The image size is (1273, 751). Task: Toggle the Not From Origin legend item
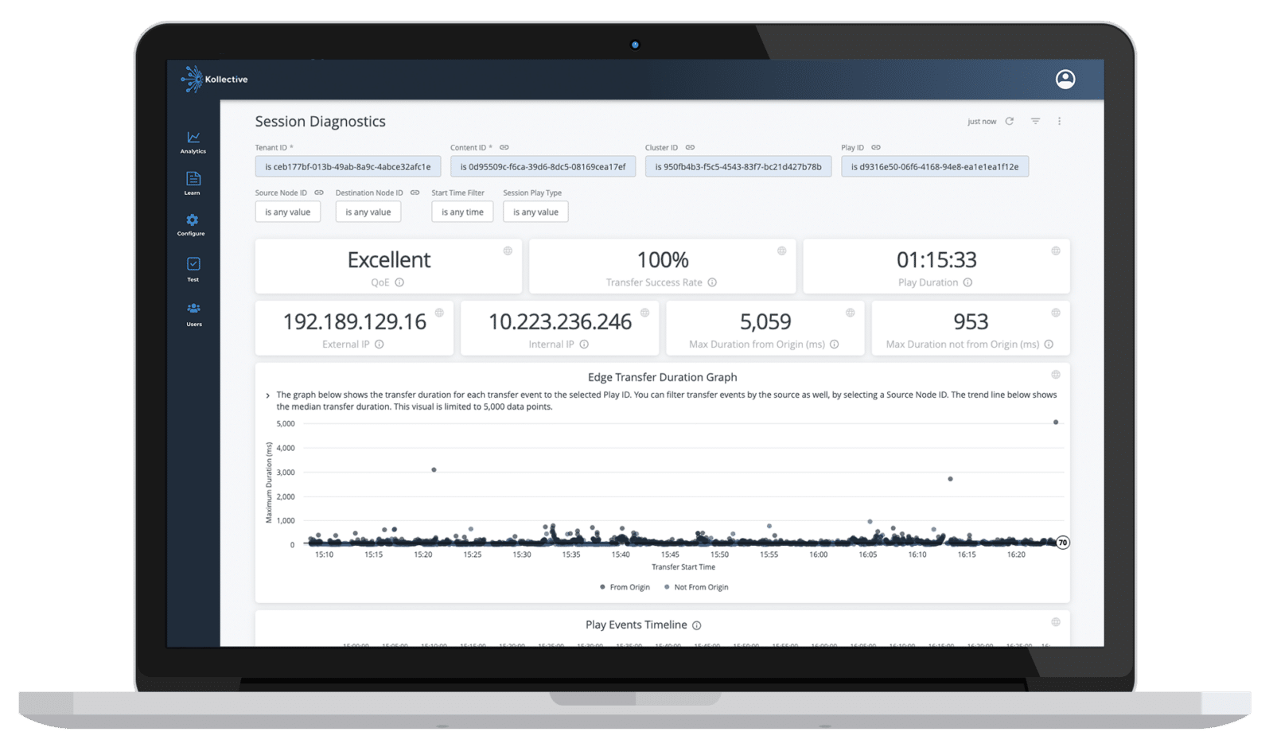click(x=697, y=587)
